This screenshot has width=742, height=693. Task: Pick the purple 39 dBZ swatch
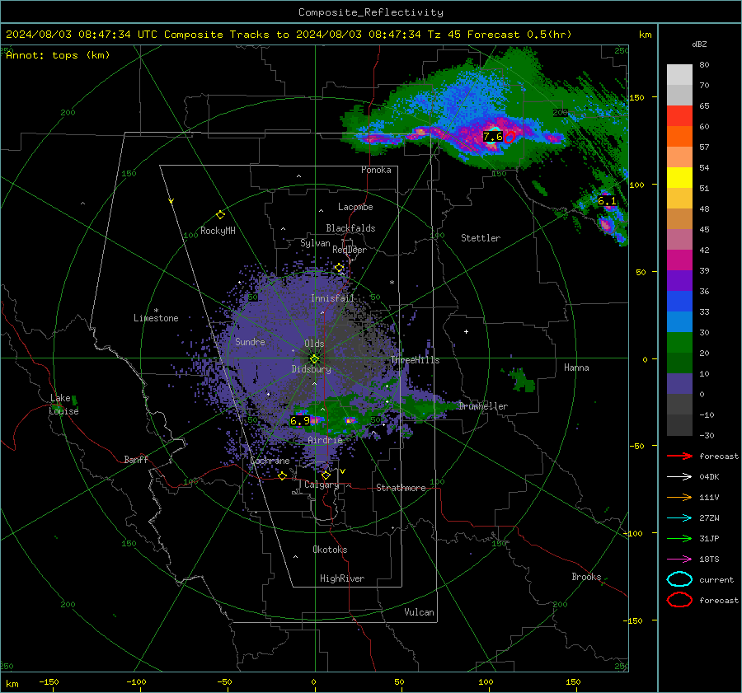(x=679, y=280)
